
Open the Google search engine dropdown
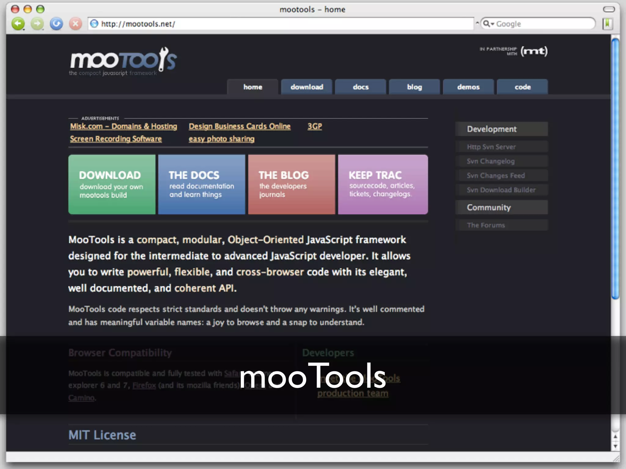pos(488,24)
